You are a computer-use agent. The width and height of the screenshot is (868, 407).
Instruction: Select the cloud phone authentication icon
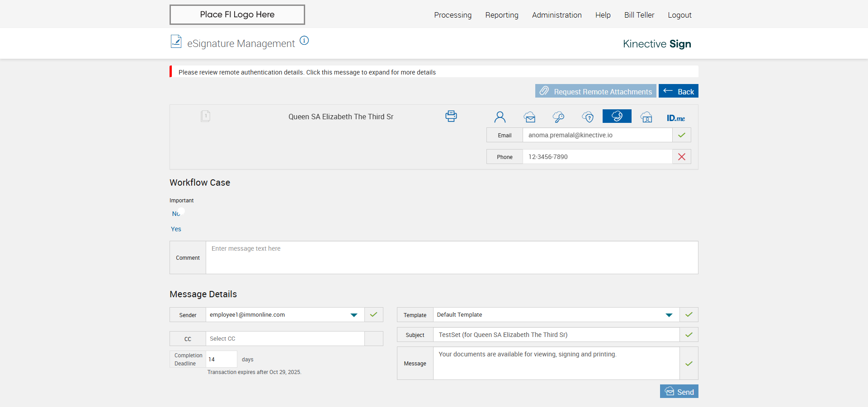click(617, 117)
